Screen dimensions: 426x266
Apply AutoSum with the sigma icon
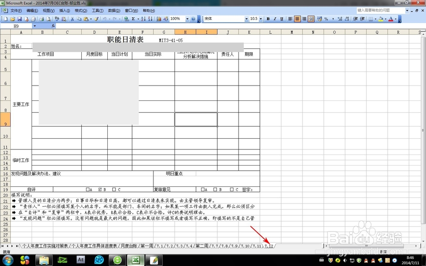133,19
